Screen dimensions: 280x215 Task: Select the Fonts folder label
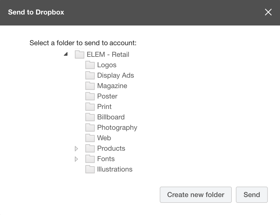[x=106, y=159]
